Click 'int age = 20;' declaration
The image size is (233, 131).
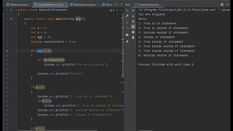coord(42,37)
